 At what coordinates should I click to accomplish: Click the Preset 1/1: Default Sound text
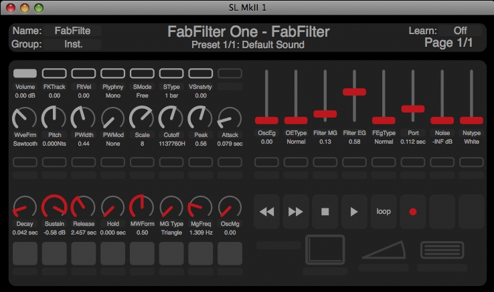point(248,45)
